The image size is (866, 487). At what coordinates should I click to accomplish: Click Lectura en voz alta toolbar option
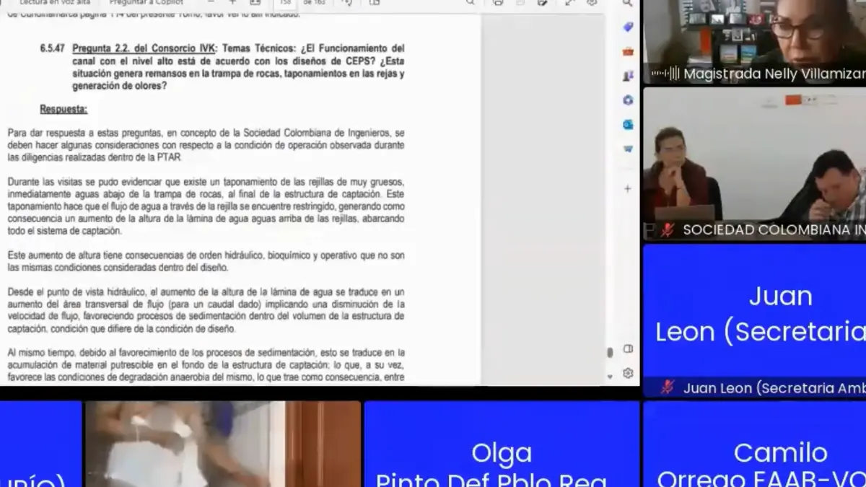pyautogui.click(x=55, y=3)
